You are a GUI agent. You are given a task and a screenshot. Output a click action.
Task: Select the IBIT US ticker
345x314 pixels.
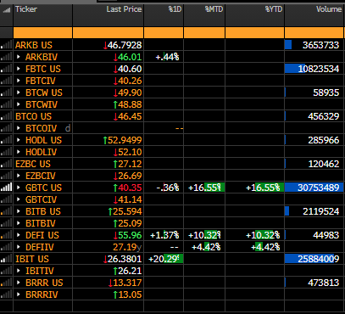coord(32,259)
